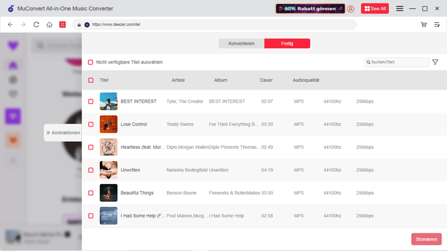The height and width of the screenshot is (251, 447).
Task: Click the 'Tyler, The Creator' artist text
Action: click(185, 102)
